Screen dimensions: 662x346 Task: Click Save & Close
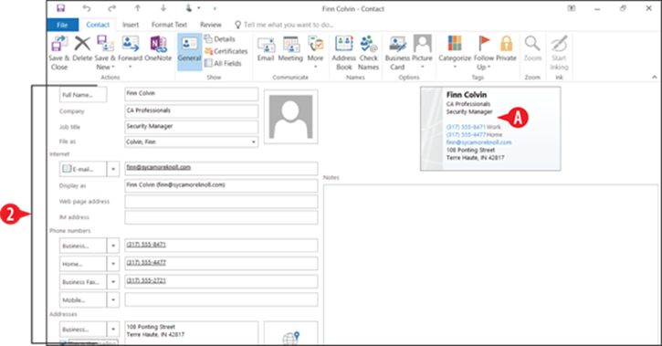pyautogui.click(x=59, y=53)
